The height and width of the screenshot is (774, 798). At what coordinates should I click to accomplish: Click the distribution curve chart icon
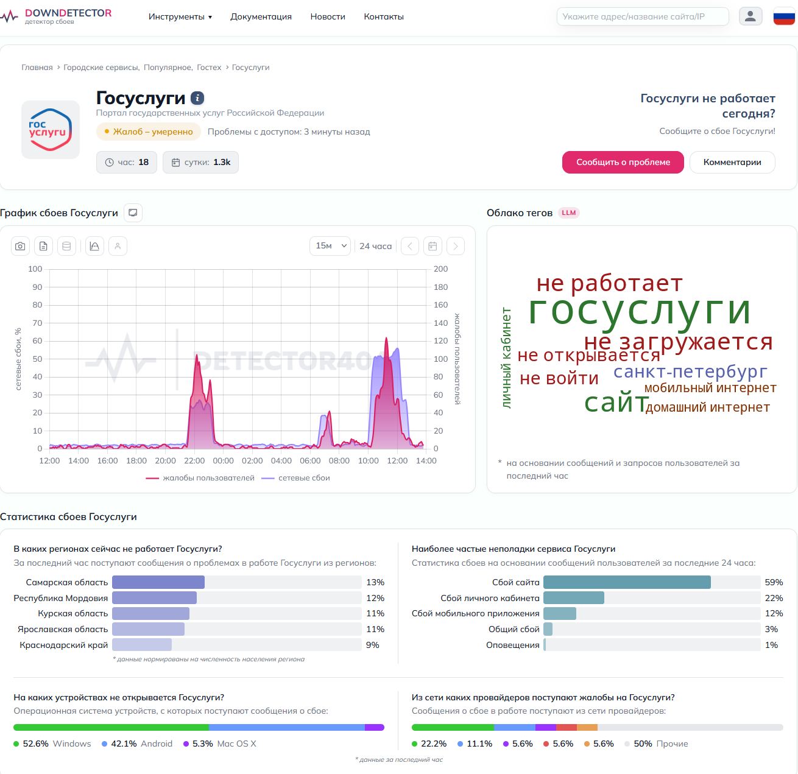94,246
